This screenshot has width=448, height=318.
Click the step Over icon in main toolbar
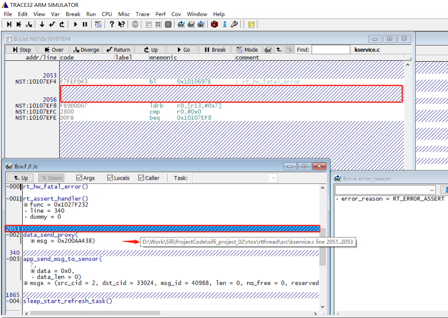click(19, 24)
